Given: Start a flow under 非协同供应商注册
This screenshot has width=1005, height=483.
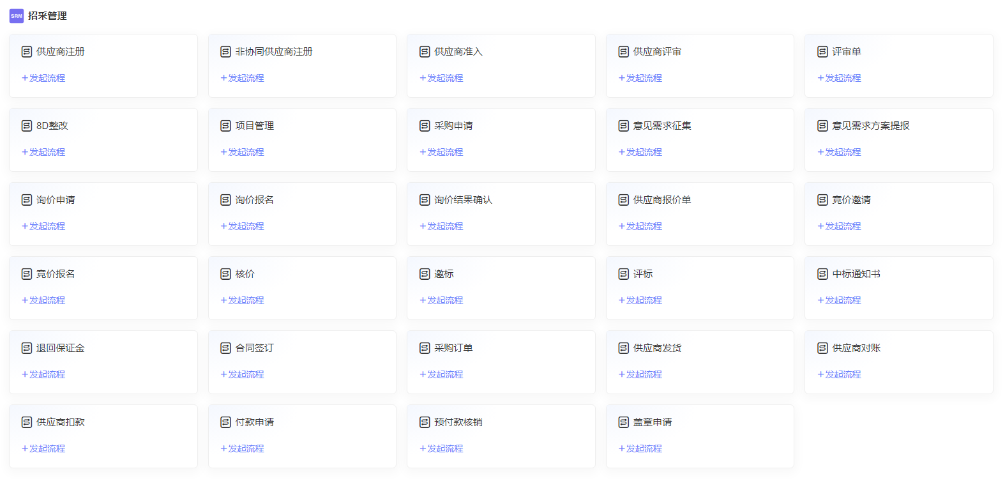Looking at the screenshot, I should point(243,78).
